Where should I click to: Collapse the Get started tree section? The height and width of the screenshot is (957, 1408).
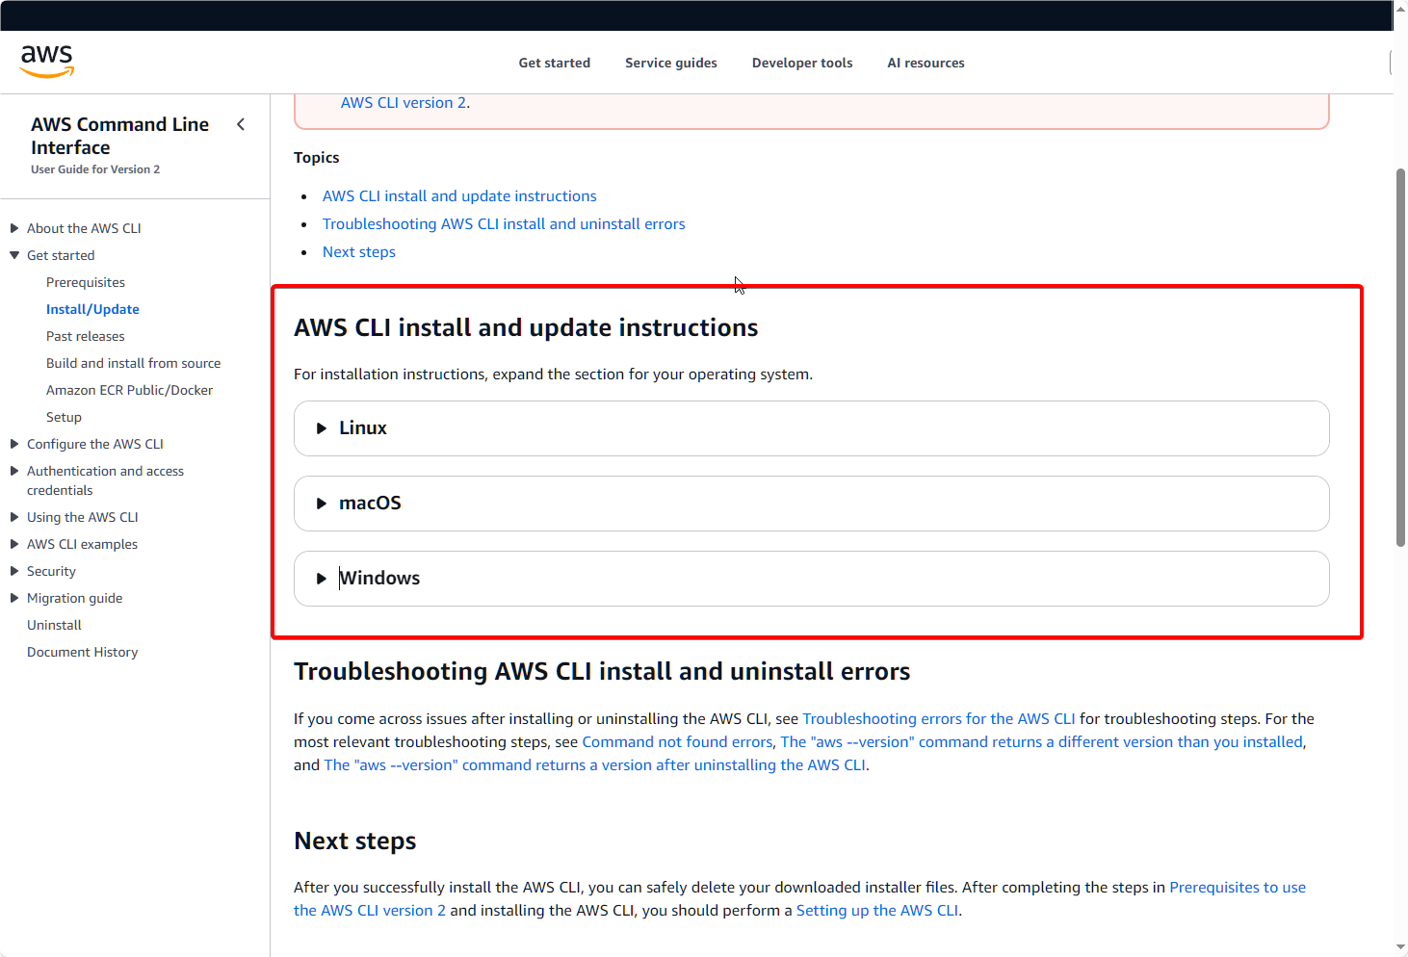pos(14,255)
